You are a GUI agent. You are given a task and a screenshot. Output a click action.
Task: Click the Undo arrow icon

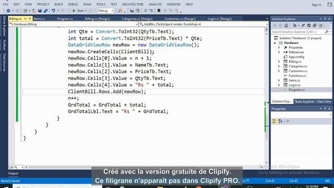(53, 10)
